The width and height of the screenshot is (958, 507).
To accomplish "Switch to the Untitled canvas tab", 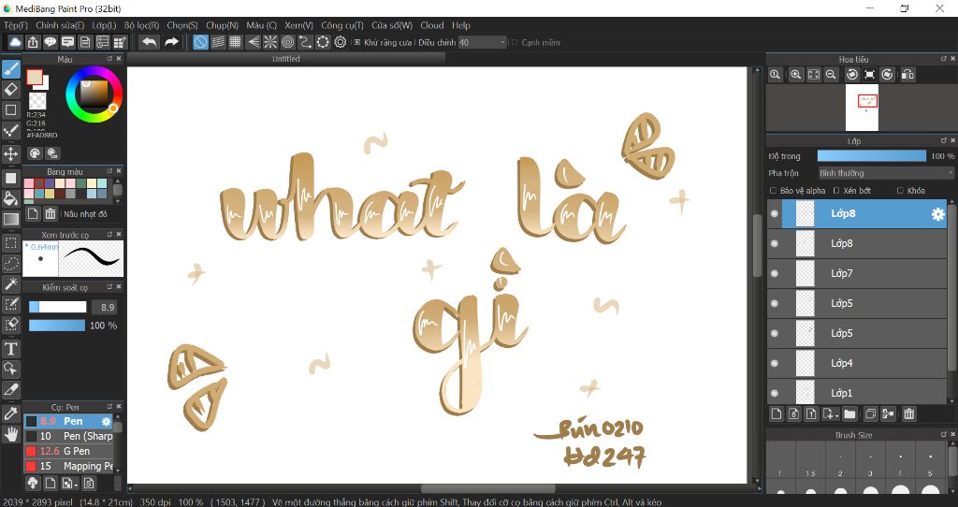I will [x=286, y=59].
